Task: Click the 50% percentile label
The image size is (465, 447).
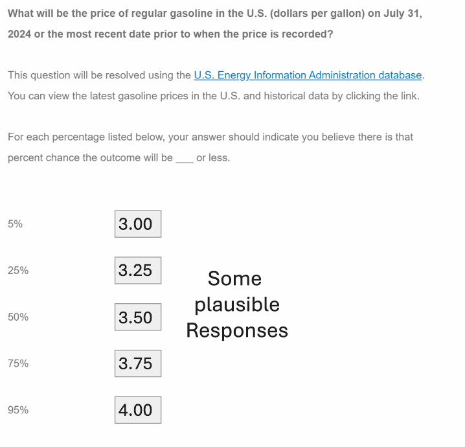Action: (18, 317)
